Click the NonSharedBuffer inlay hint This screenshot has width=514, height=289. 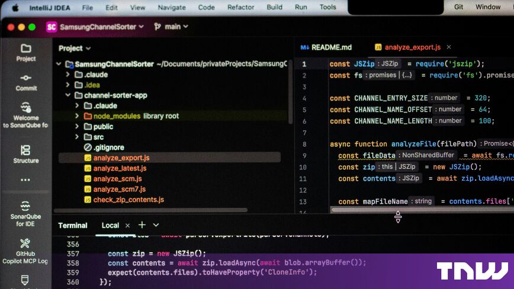[x=426, y=155]
